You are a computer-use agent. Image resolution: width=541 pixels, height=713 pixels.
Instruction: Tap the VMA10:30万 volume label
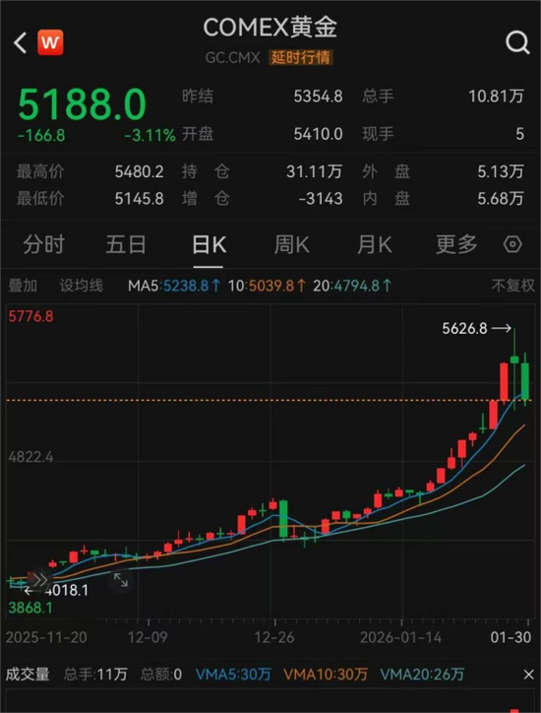click(x=326, y=675)
